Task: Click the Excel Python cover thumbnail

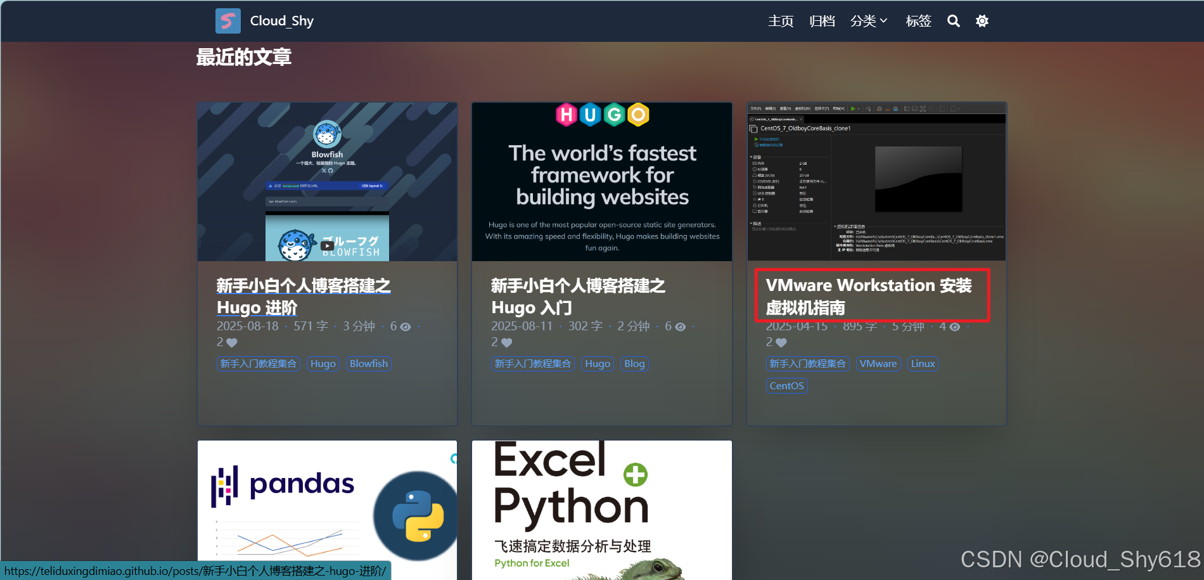Action: 602,510
